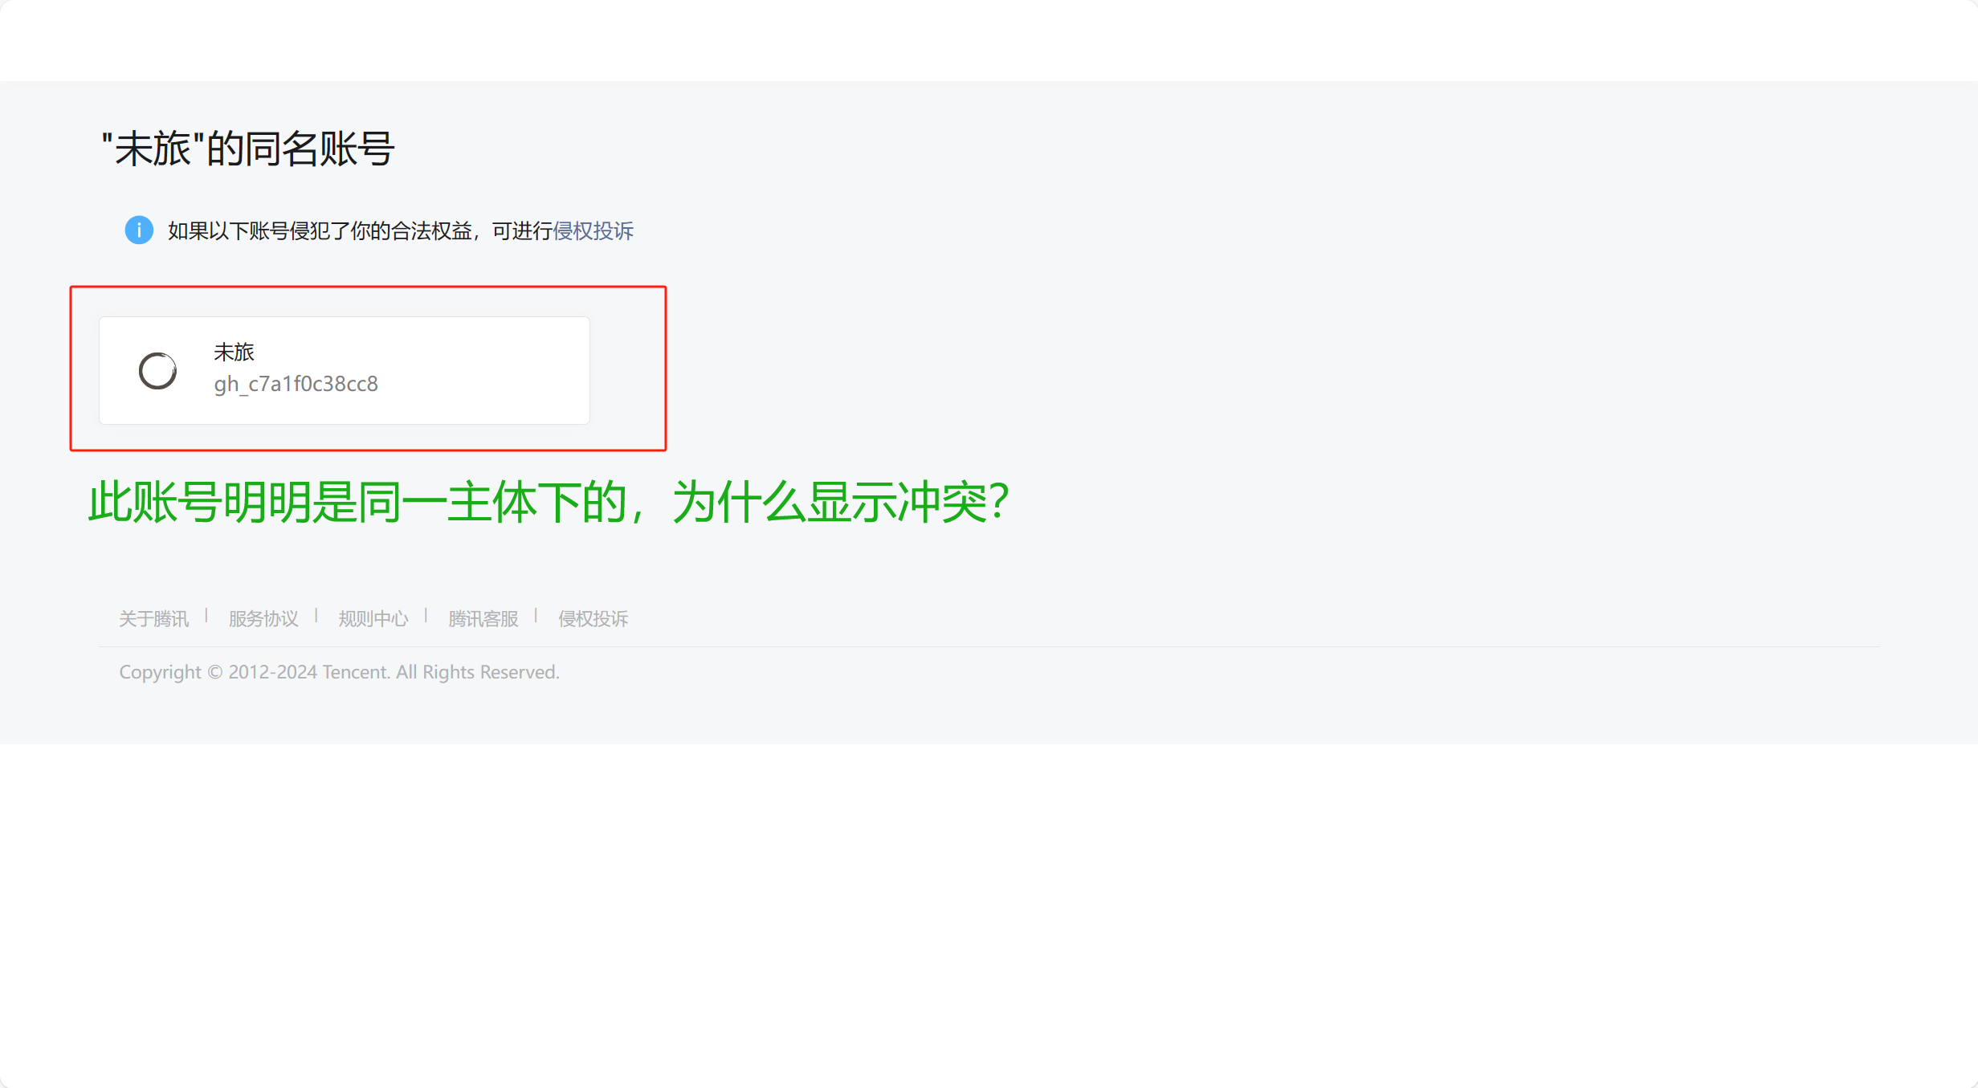Select the 未旅 account card
This screenshot has width=1978, height=1088.
(345, 370)
